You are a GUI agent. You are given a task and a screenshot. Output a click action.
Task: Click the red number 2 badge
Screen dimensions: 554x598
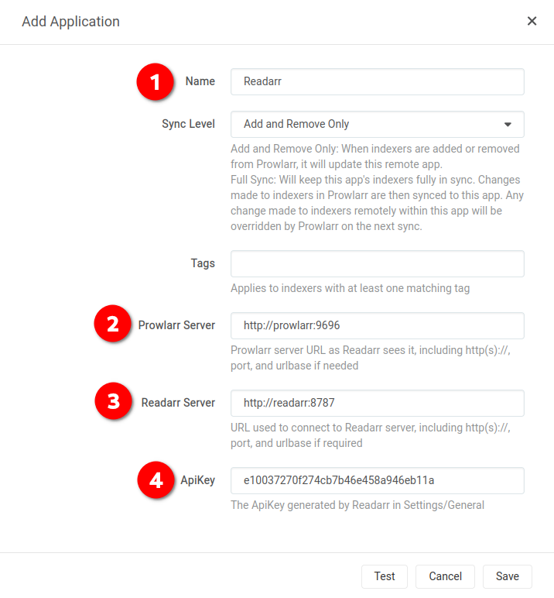tap(112, 324)
